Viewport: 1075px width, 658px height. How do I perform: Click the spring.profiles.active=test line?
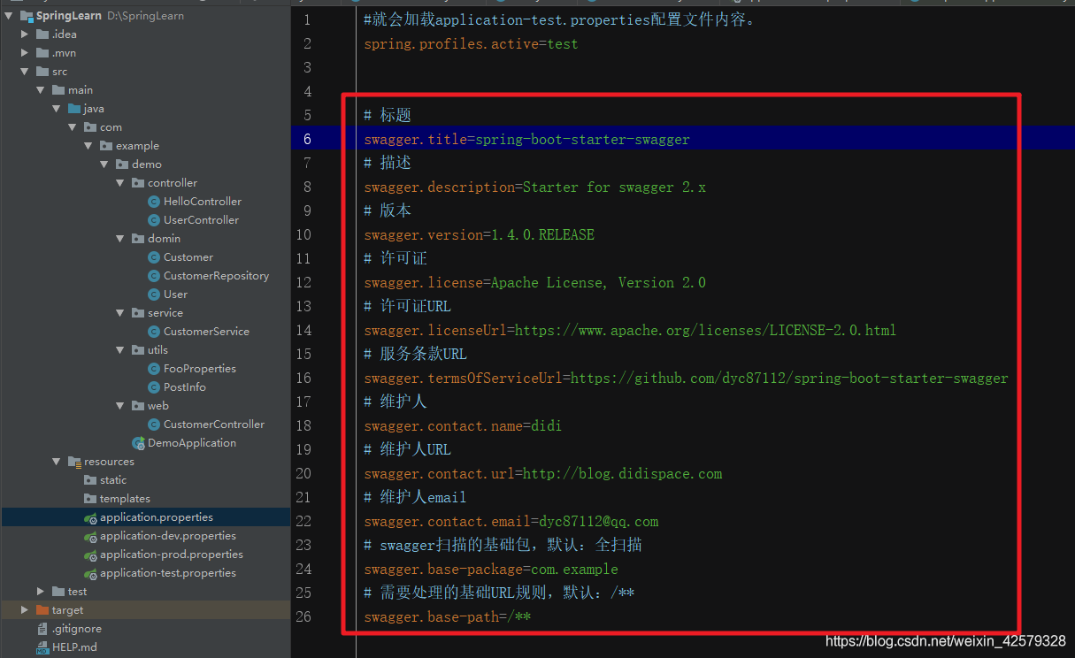(x=471, y=43)
